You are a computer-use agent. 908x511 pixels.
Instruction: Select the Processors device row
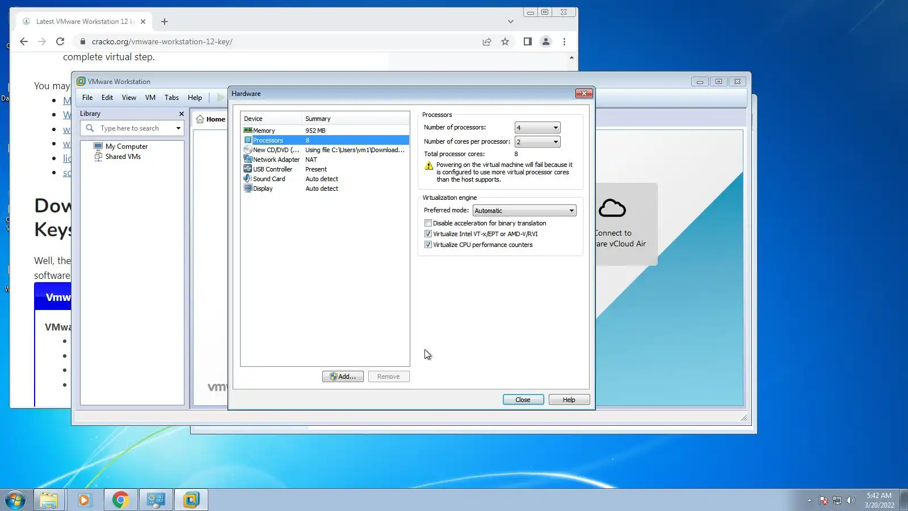coord(326,140)
